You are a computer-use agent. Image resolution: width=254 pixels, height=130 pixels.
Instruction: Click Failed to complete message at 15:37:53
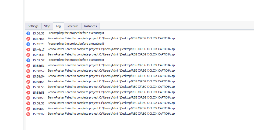(x=111, y=38)
